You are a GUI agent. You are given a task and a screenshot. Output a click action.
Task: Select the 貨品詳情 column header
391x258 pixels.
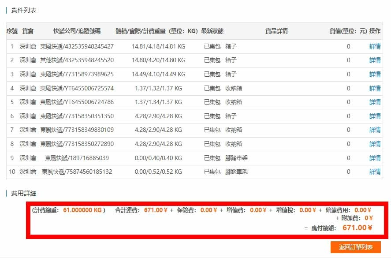click(276, 31)
